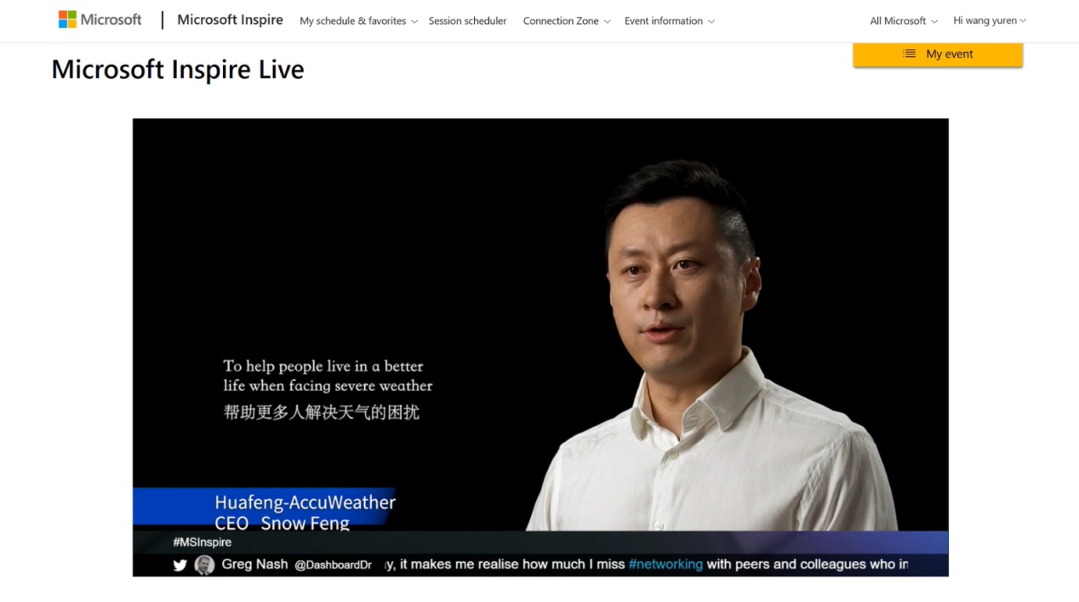The image size is (1079, 602).
Task: Click the @DashboardDr handle text
Action: pos(333,565)
